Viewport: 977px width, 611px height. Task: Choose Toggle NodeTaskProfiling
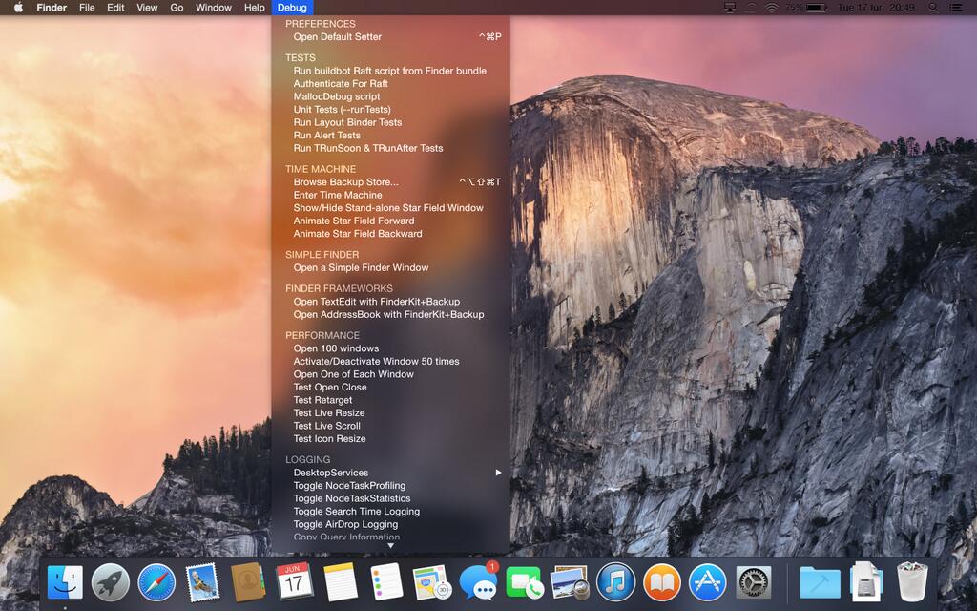390,486
